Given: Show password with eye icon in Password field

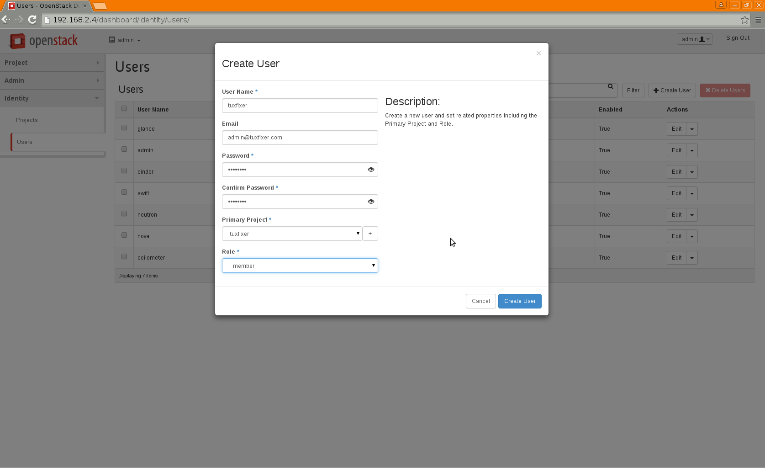Looking at the screenshot, I should coord(371,170).
